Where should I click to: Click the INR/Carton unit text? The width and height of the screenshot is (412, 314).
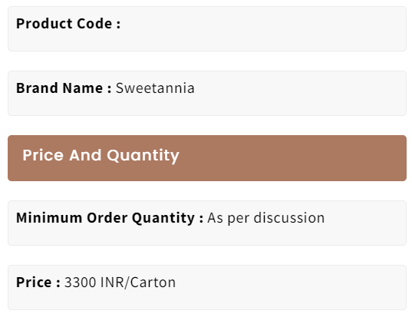point(138,283)
